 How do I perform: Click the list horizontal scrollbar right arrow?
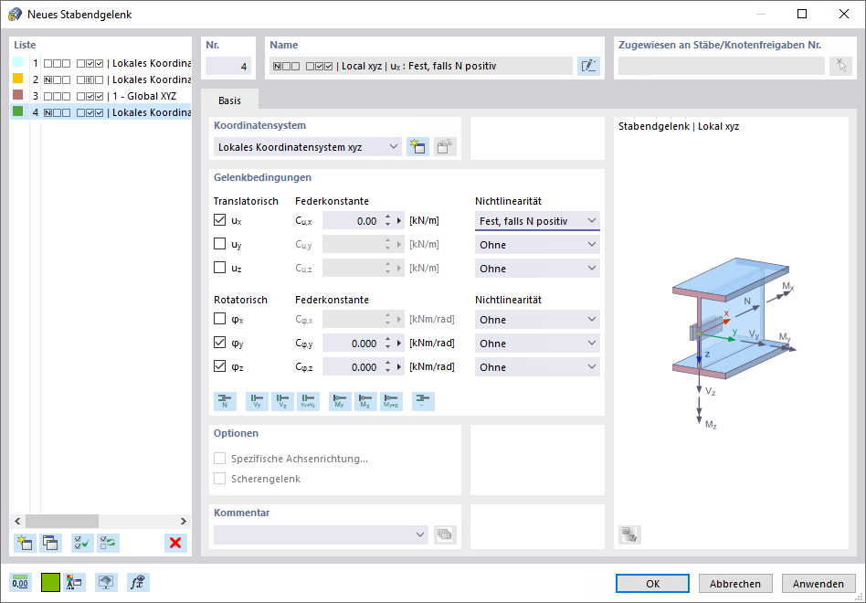coord(184,522)
